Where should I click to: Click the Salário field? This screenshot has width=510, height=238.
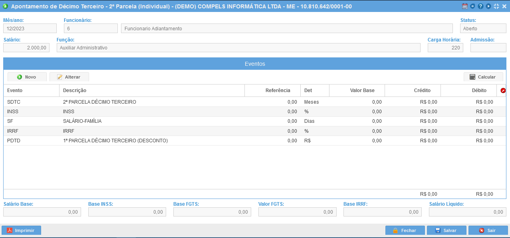click(26, 47)
